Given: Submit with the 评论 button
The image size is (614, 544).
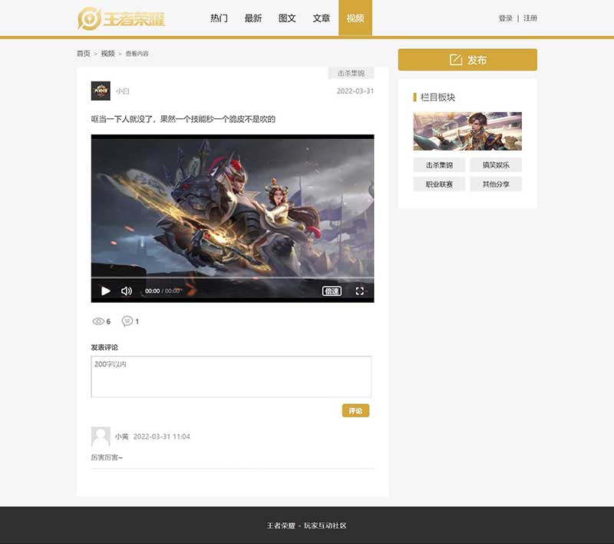Looking at the screenshot, I should (x=355, y=411).
